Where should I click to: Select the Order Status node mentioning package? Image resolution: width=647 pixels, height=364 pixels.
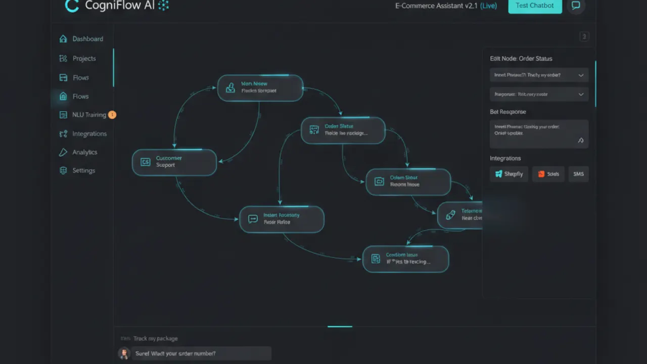click(x=343, y=130)
